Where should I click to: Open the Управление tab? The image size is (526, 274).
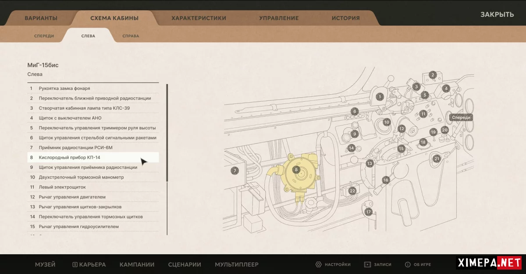pos(279,18)
